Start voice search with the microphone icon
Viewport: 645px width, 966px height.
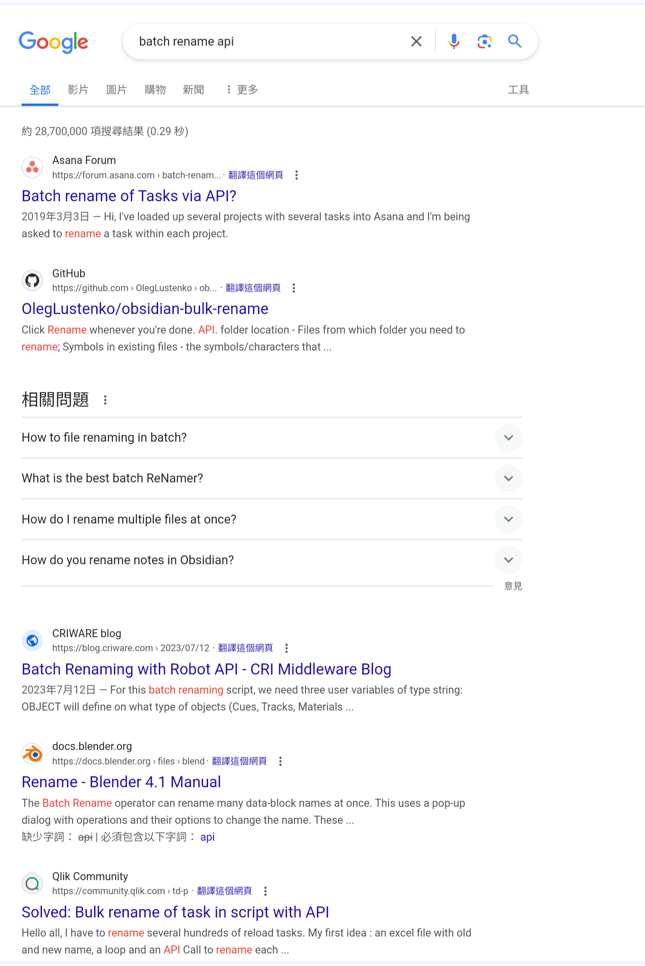point(454,42)
